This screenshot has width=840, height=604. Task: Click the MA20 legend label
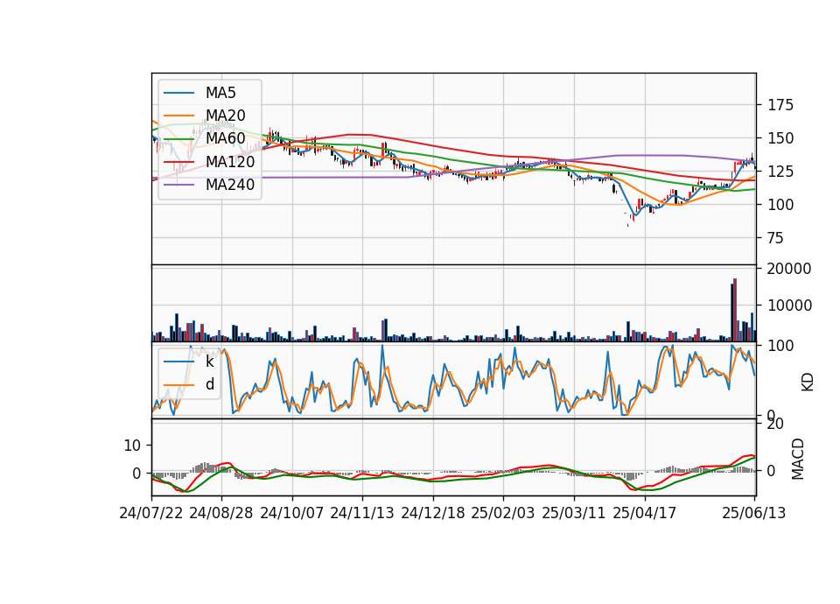pos(225,116)
